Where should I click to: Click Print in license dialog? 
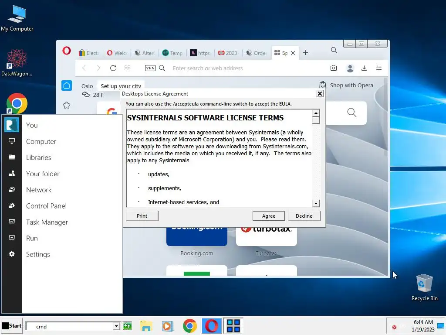[x=142, y=216]
